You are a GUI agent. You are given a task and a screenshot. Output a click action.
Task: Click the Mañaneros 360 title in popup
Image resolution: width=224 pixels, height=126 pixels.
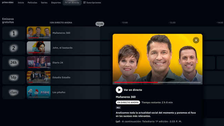coord(126,97)
